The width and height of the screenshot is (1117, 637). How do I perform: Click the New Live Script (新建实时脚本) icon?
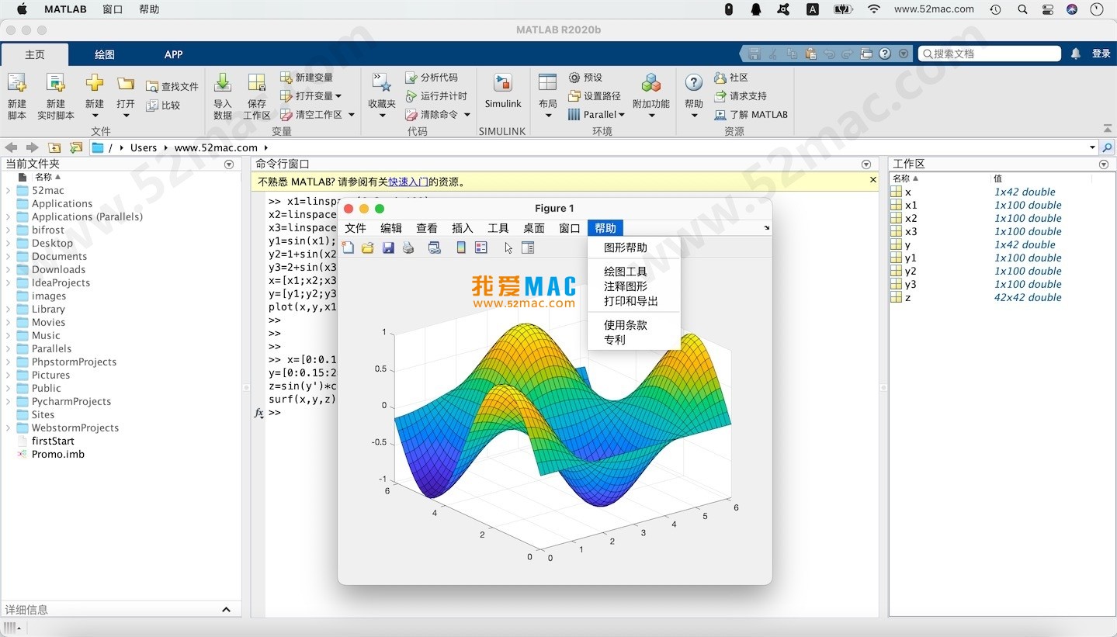(x=55, y=84)
